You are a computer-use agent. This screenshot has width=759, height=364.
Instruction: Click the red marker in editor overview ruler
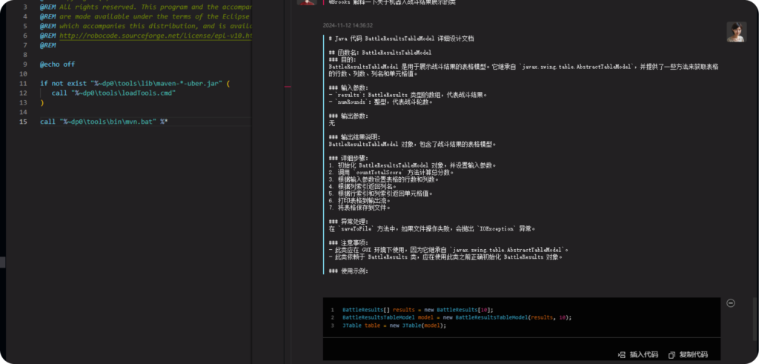(288, 86)
